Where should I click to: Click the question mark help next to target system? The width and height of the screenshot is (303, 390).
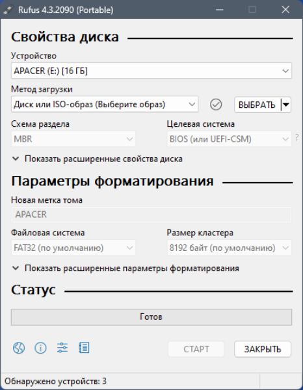click(297, 138)
